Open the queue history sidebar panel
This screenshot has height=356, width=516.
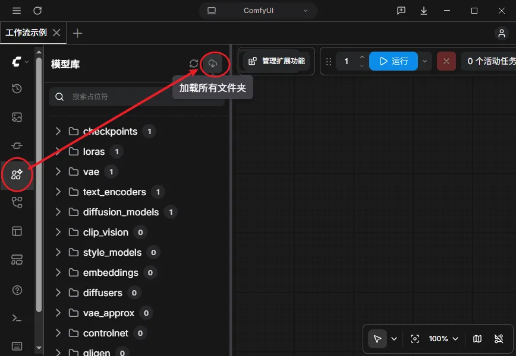pyautogui.click(x=17, y=88)
